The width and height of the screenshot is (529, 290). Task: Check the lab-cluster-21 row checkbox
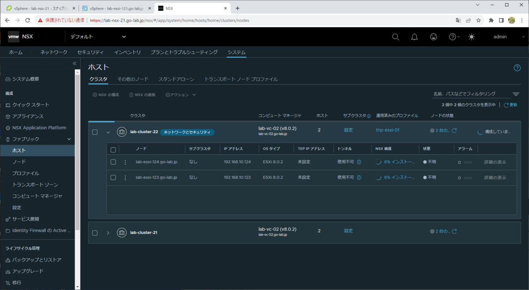[95, 232]
